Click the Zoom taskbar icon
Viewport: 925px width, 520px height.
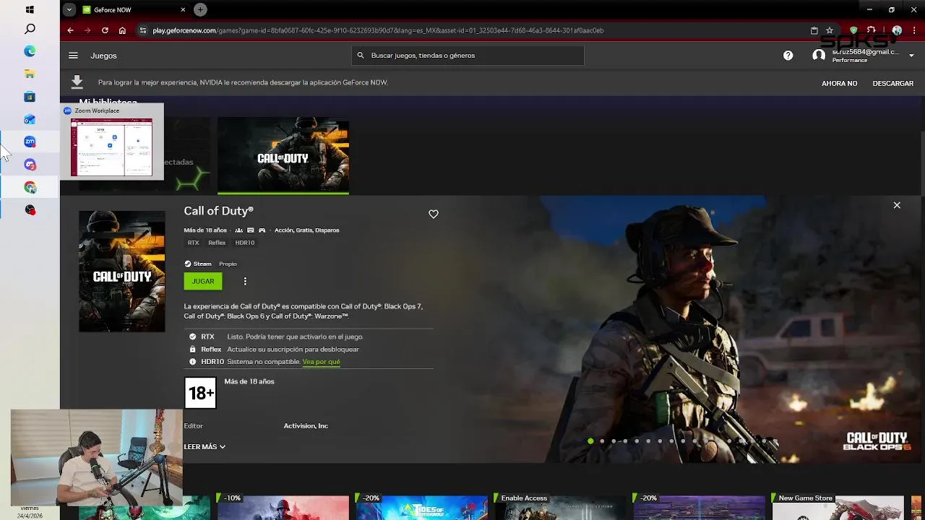click(x=30, y=142)
